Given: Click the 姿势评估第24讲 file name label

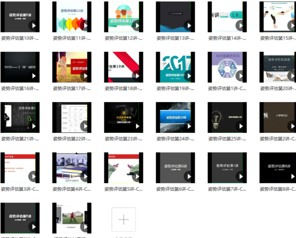Looking at the screenshot, I should pos(175,139).
